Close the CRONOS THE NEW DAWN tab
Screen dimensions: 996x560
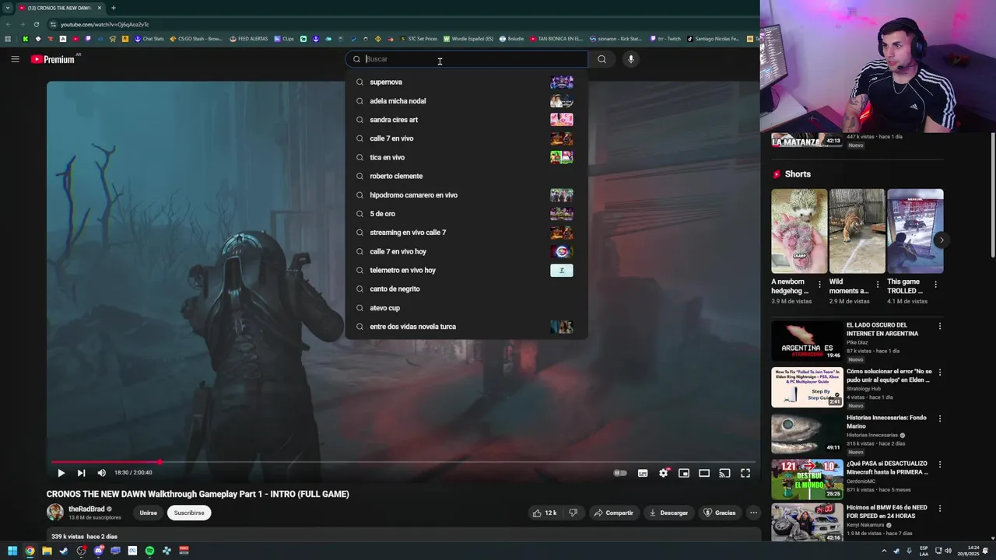pos(100,8)
